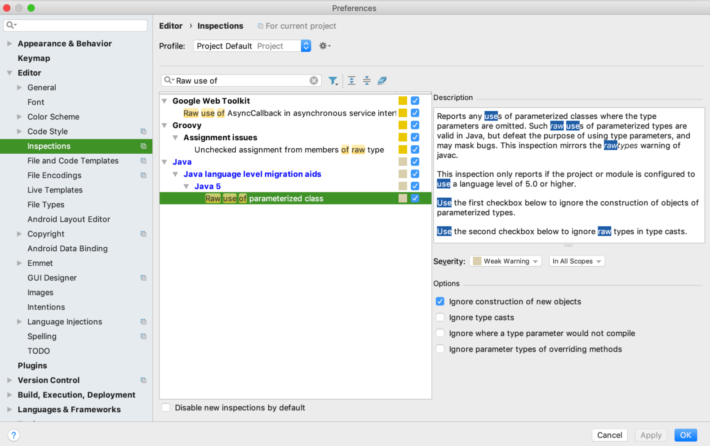Open the In All Scopes dropdown

(577, 261)
